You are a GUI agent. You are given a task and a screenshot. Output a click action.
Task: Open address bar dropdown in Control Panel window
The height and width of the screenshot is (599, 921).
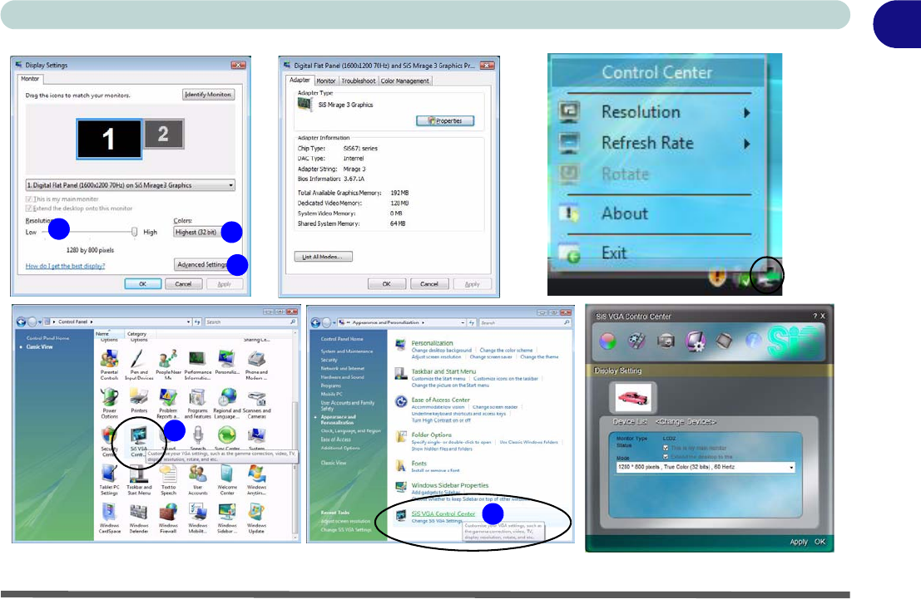point(189,322)
